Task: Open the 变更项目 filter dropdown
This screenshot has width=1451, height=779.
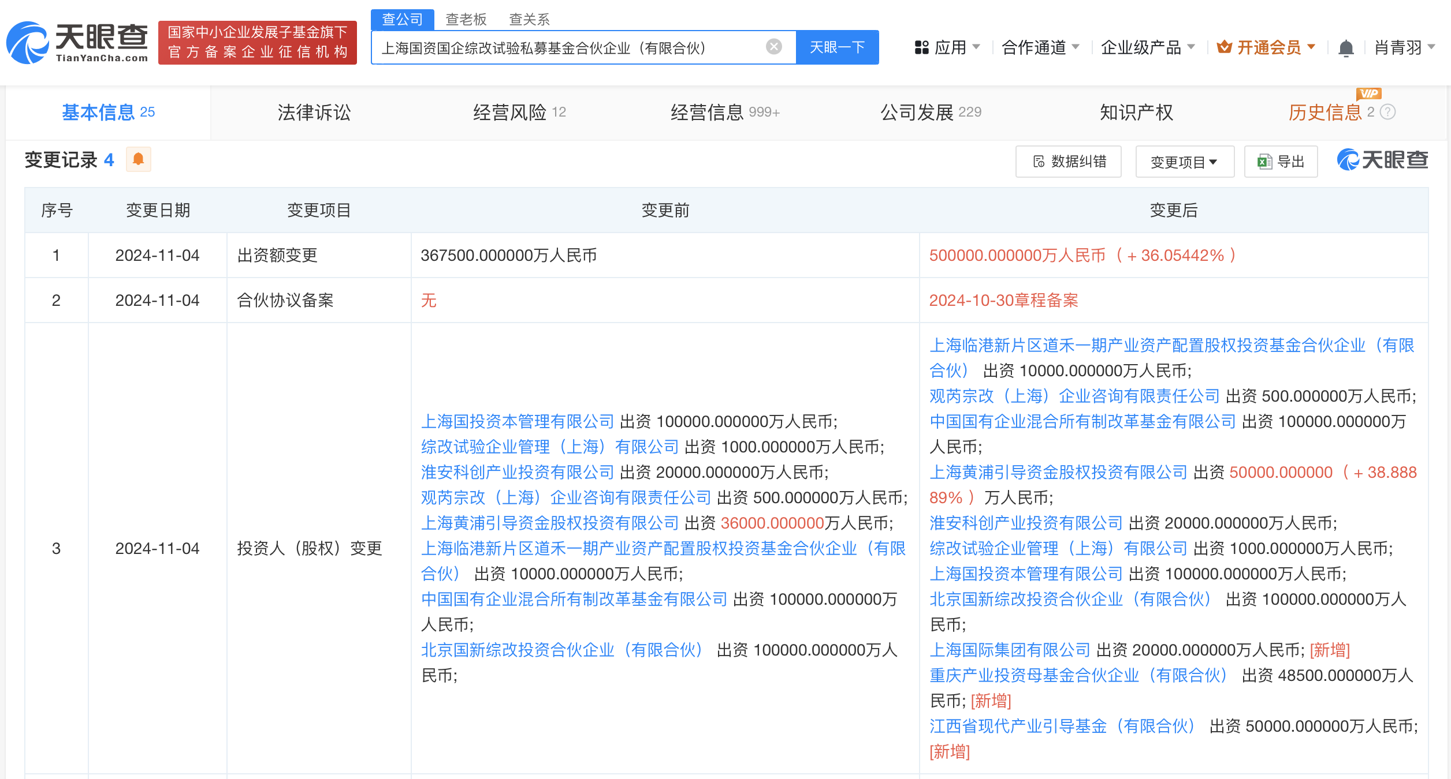Action: 1185,162
